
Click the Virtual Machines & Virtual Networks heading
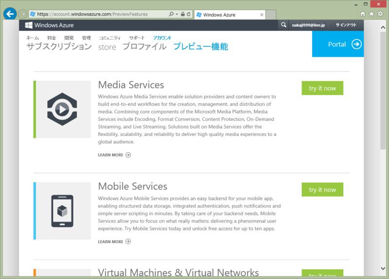[x=178, y=272]
